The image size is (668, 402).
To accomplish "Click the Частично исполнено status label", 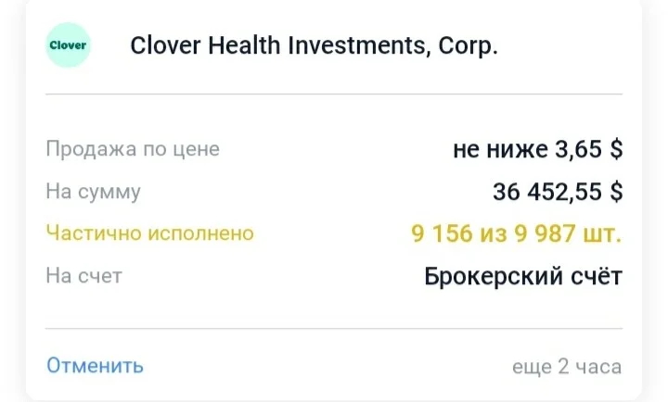I will 150,233.
